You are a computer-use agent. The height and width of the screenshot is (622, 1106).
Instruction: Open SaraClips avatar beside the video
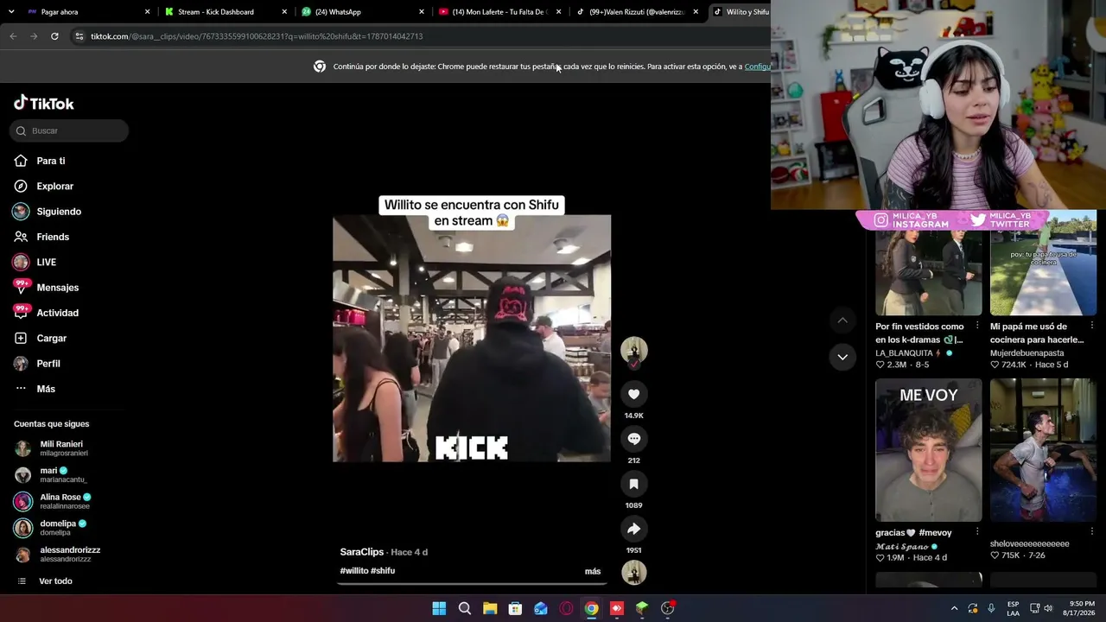[633, 350]
